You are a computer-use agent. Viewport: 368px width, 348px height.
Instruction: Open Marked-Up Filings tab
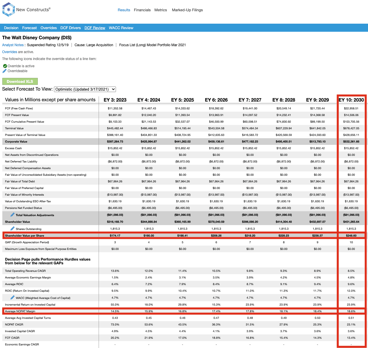[187, 10]
